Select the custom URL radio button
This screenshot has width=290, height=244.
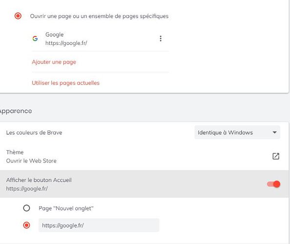[26, 225]
